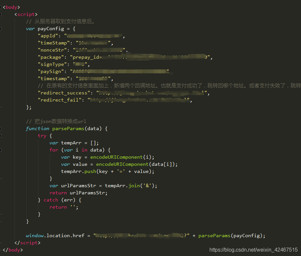The height and width of the screenshot is (256, 301).
Task: Click the "redirect_fail" key
Action: coord(59,100)
